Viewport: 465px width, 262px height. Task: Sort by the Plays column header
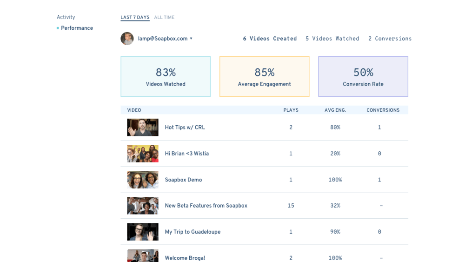pos(291,110)
